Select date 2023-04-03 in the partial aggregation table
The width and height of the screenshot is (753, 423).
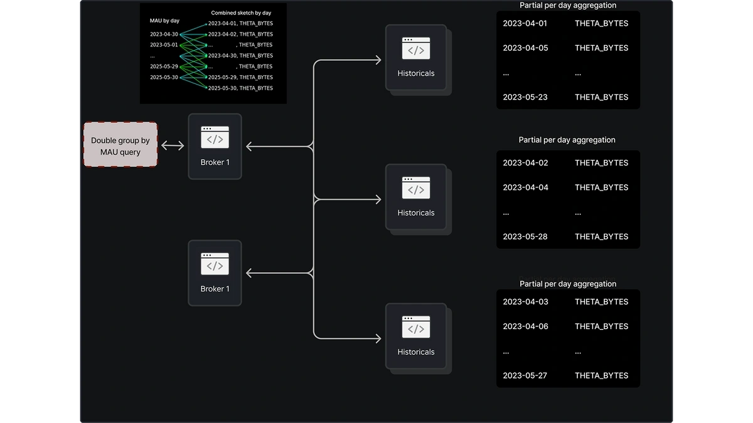point(525,302)
